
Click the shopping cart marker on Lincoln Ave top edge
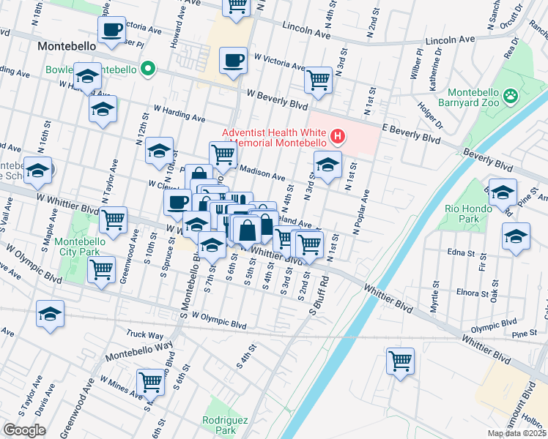pyautogui.click(x=237, y=7)
